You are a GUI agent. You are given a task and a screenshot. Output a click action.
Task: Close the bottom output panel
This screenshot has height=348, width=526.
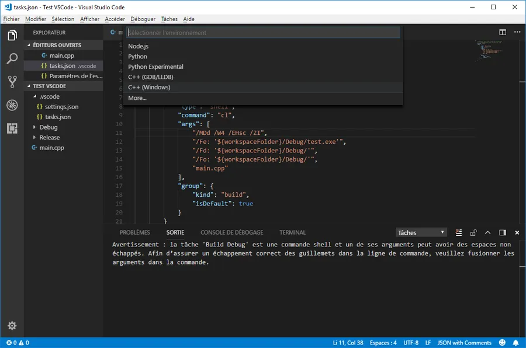(517, 232)
